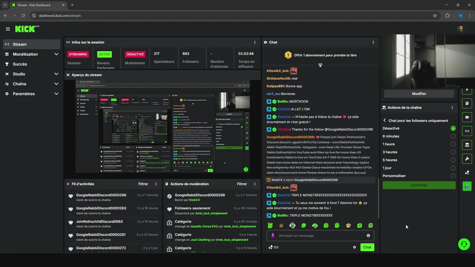The image size is (475, 267).
Task: Click the broadcast signal sidebar icon
Action: tap(467, 131)
